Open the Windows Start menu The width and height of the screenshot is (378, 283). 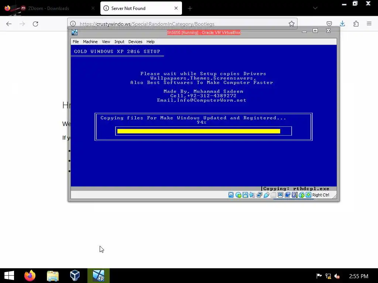pyautogui.click(x=9, y=276)
